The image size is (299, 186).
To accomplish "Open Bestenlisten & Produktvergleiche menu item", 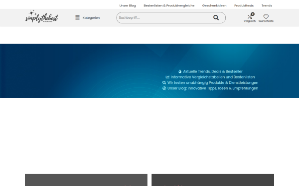I will (x=169, y=5).
